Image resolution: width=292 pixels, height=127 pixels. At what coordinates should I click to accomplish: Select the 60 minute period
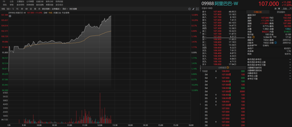point(26,9)
